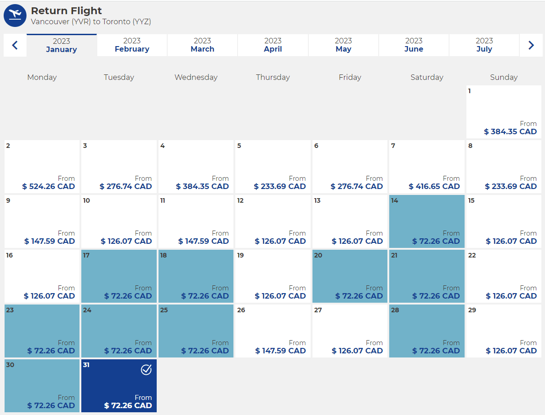Select the May 2023 tab
Viewport: 545px width, 415px height.
pyautogui.click(x=344, y=45)
